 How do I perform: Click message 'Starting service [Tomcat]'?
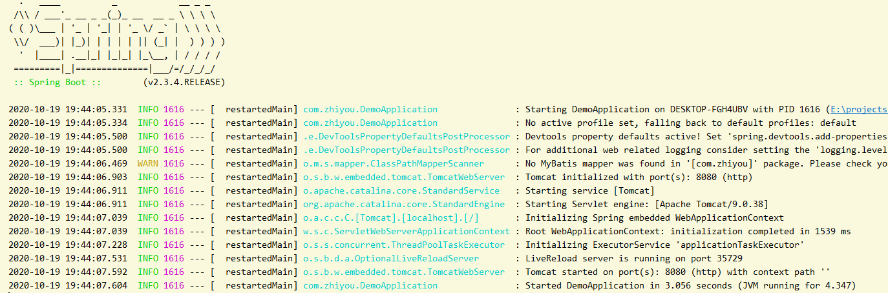click(590, 191)
